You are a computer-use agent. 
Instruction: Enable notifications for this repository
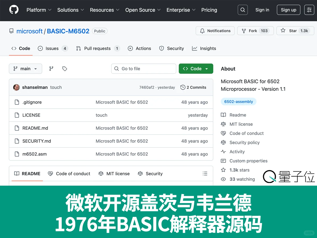(215, 31)
